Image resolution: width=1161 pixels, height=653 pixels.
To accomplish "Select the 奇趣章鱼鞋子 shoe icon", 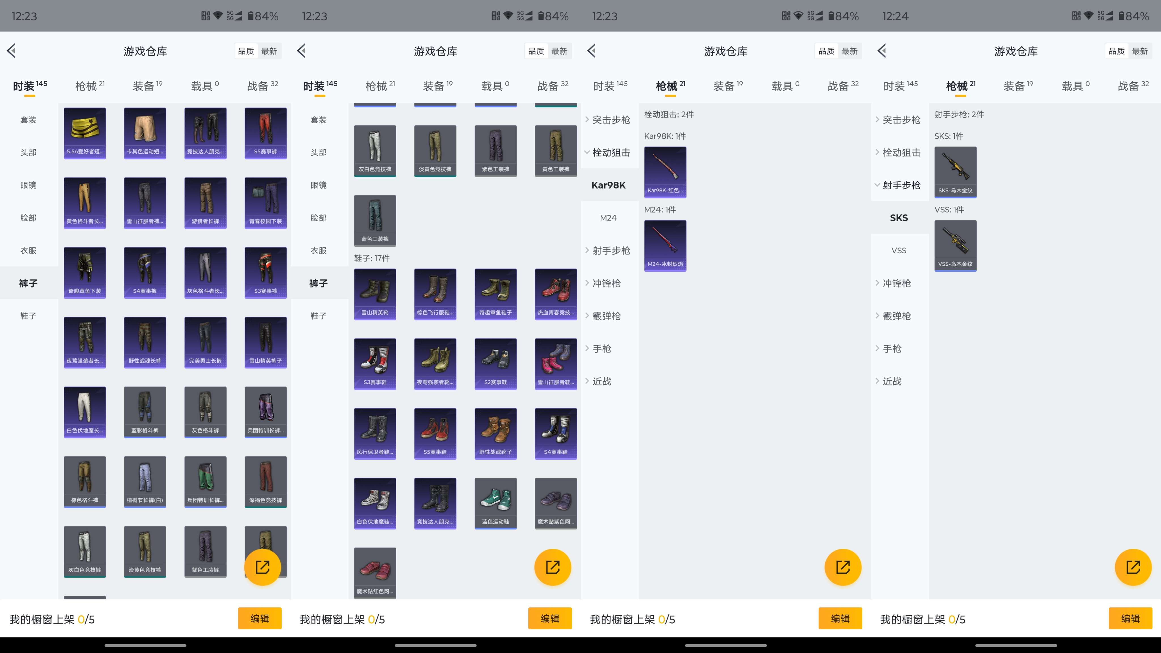I will (x=495, y=294).
